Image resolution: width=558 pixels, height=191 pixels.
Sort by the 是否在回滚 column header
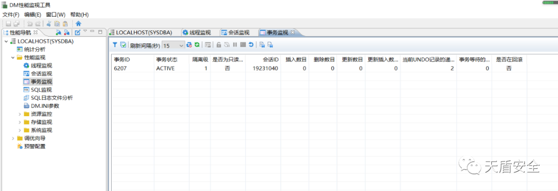pyautogui.click(x=509, y=59)
